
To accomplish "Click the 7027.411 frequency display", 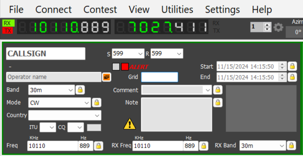I will [x=161, y=27].
